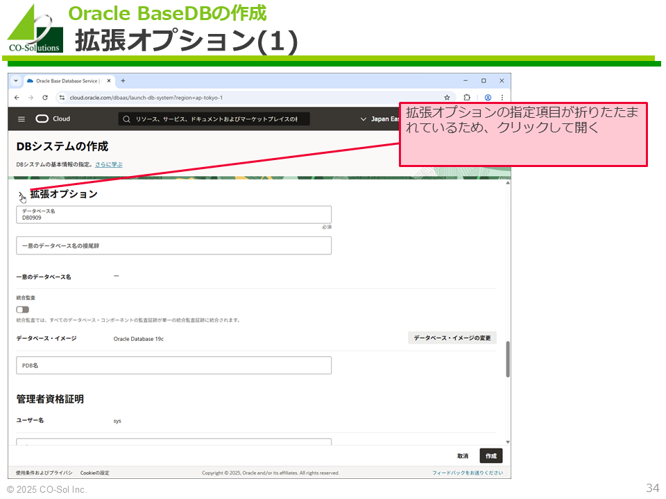666x499 pixels.
Task: Click the browser address bar URL
Action: coord(146,98)
